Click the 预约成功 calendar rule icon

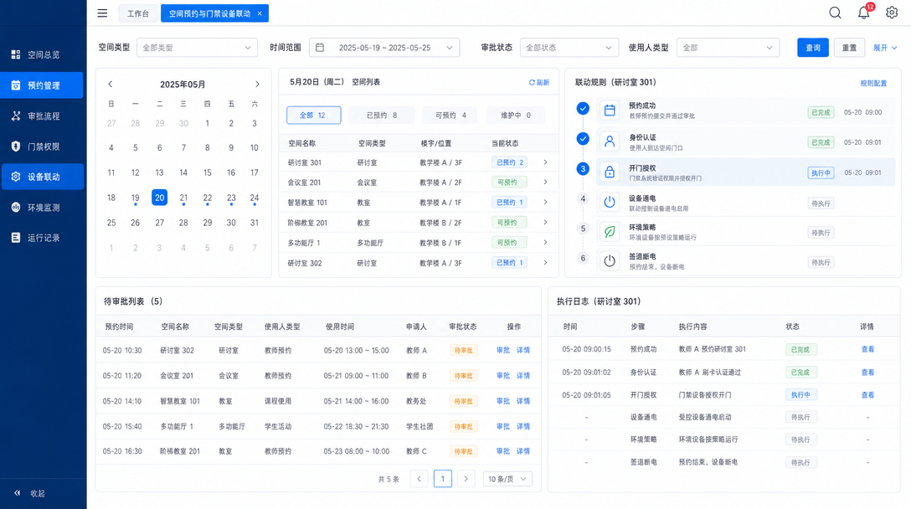(610, 111)
